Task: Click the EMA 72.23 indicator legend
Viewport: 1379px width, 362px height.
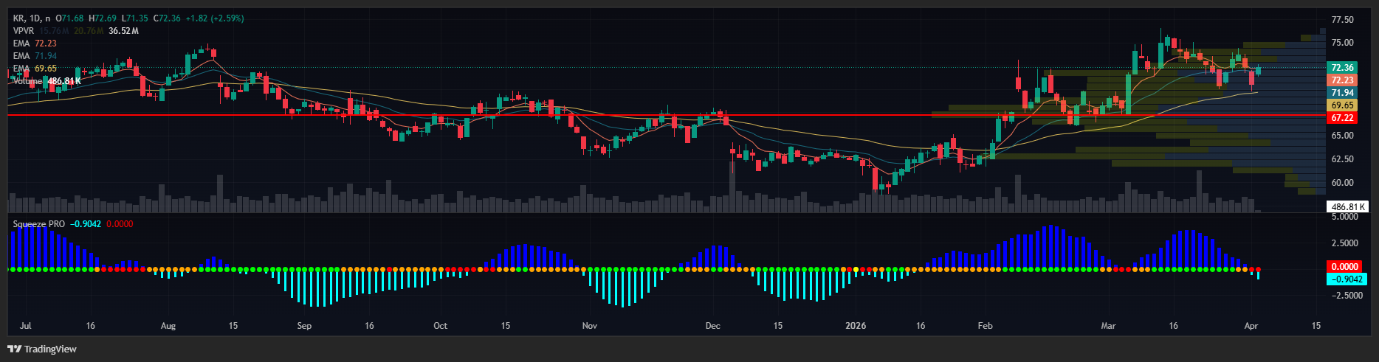Action: click(35, 43)
